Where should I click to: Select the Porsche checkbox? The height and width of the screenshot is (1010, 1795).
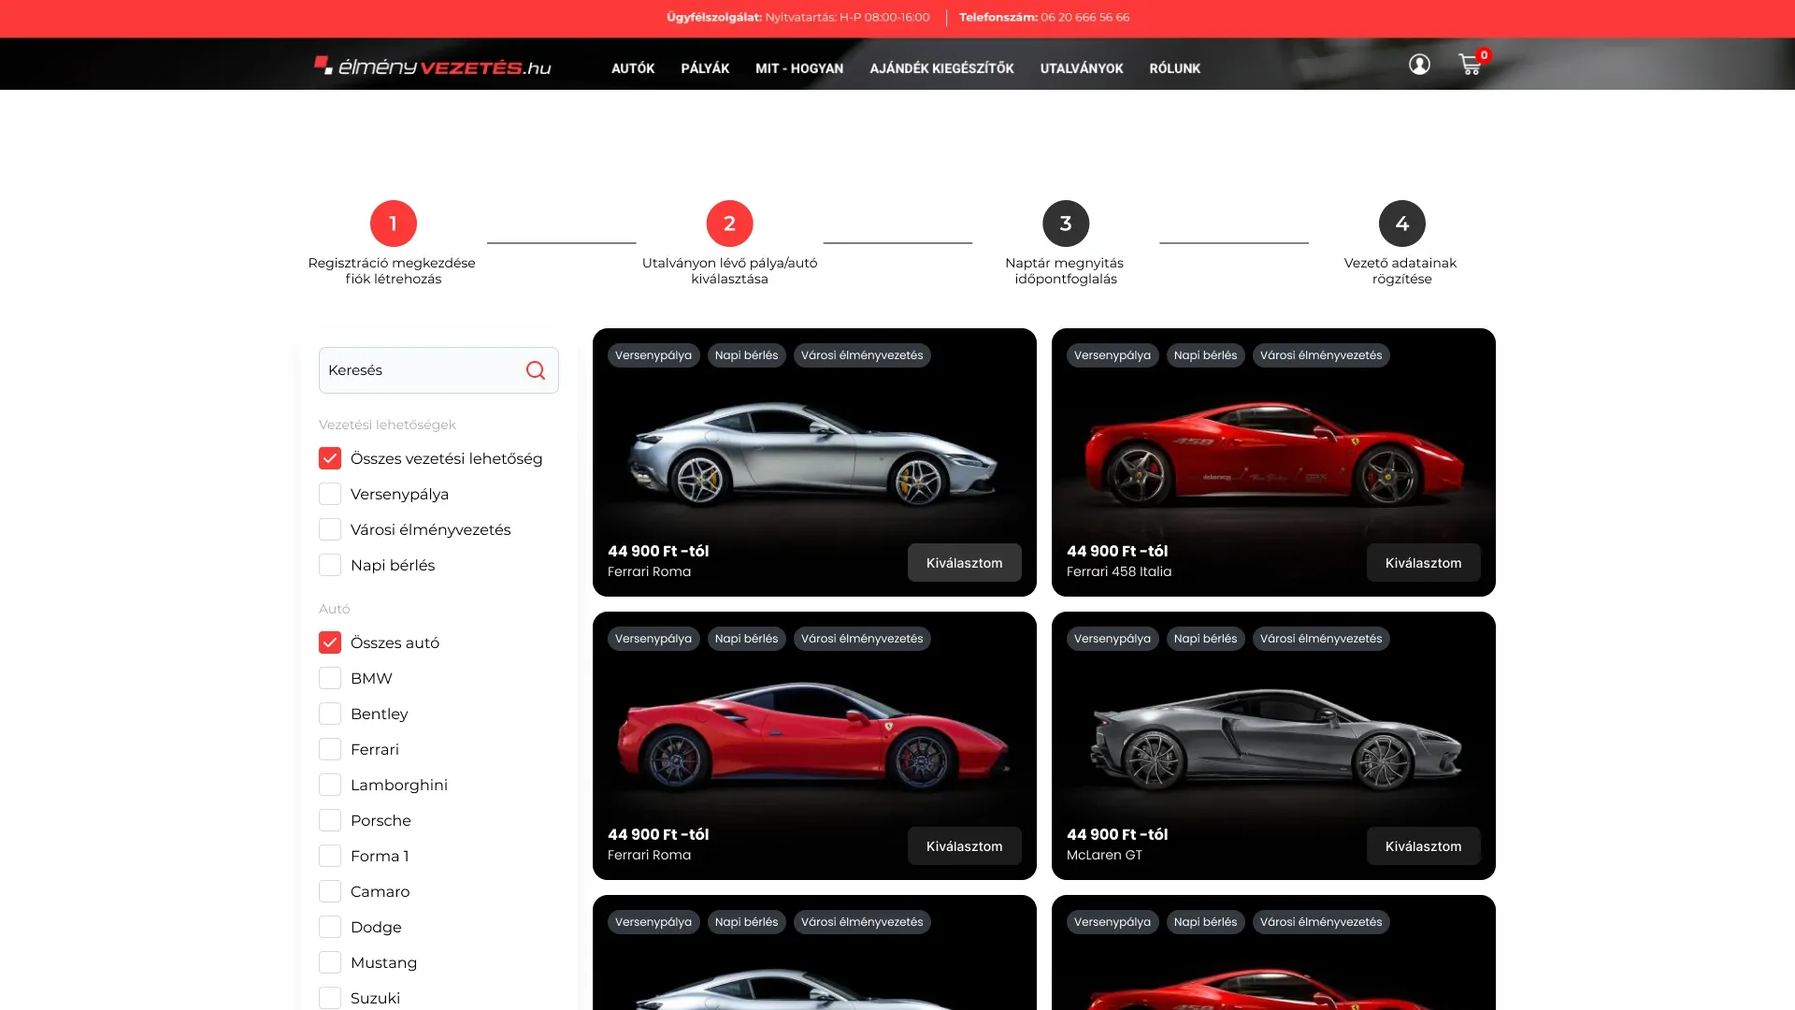[330, 820]
